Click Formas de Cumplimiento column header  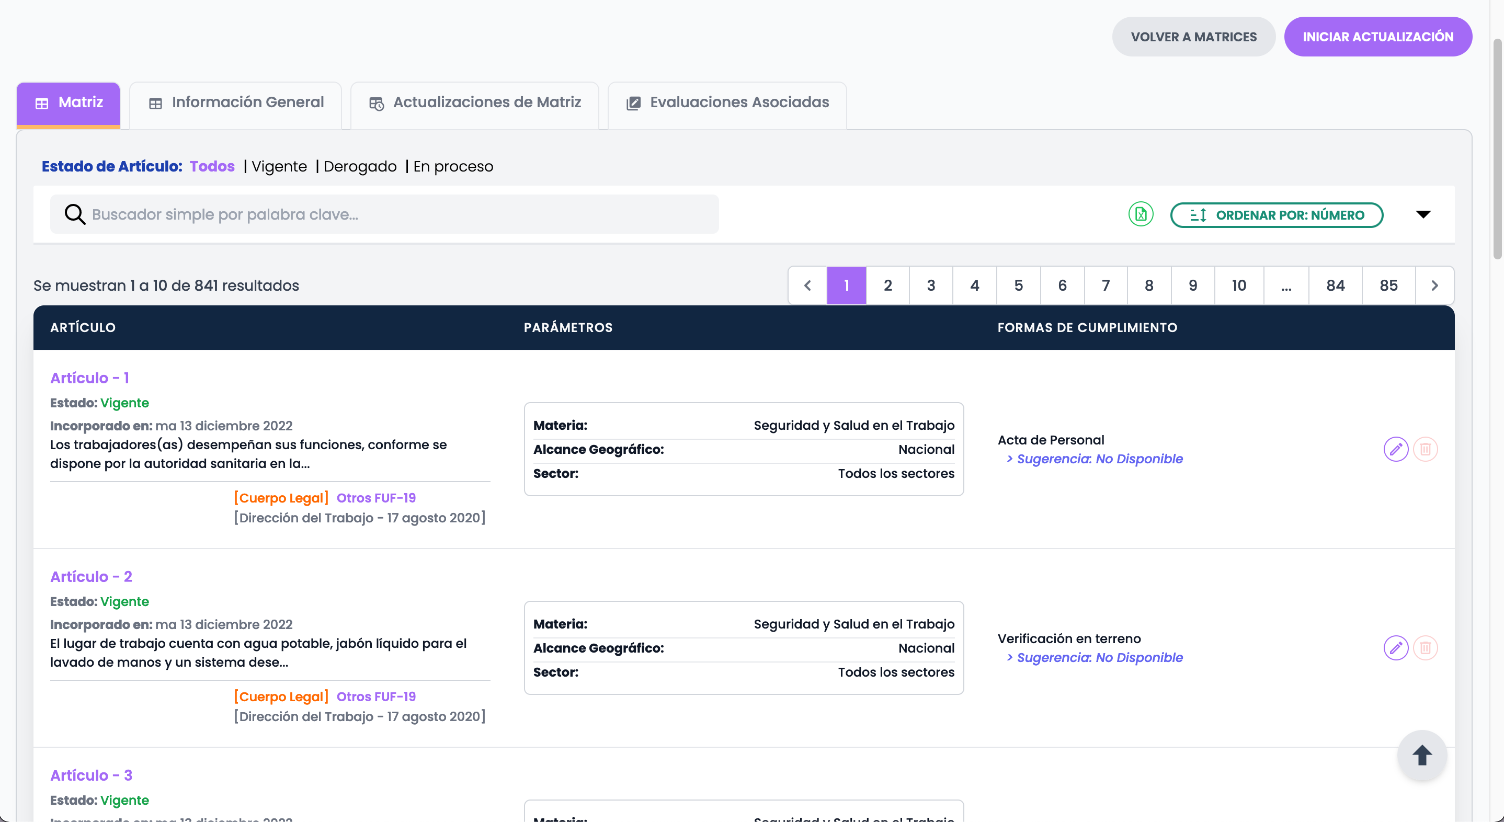point(1087,327)
